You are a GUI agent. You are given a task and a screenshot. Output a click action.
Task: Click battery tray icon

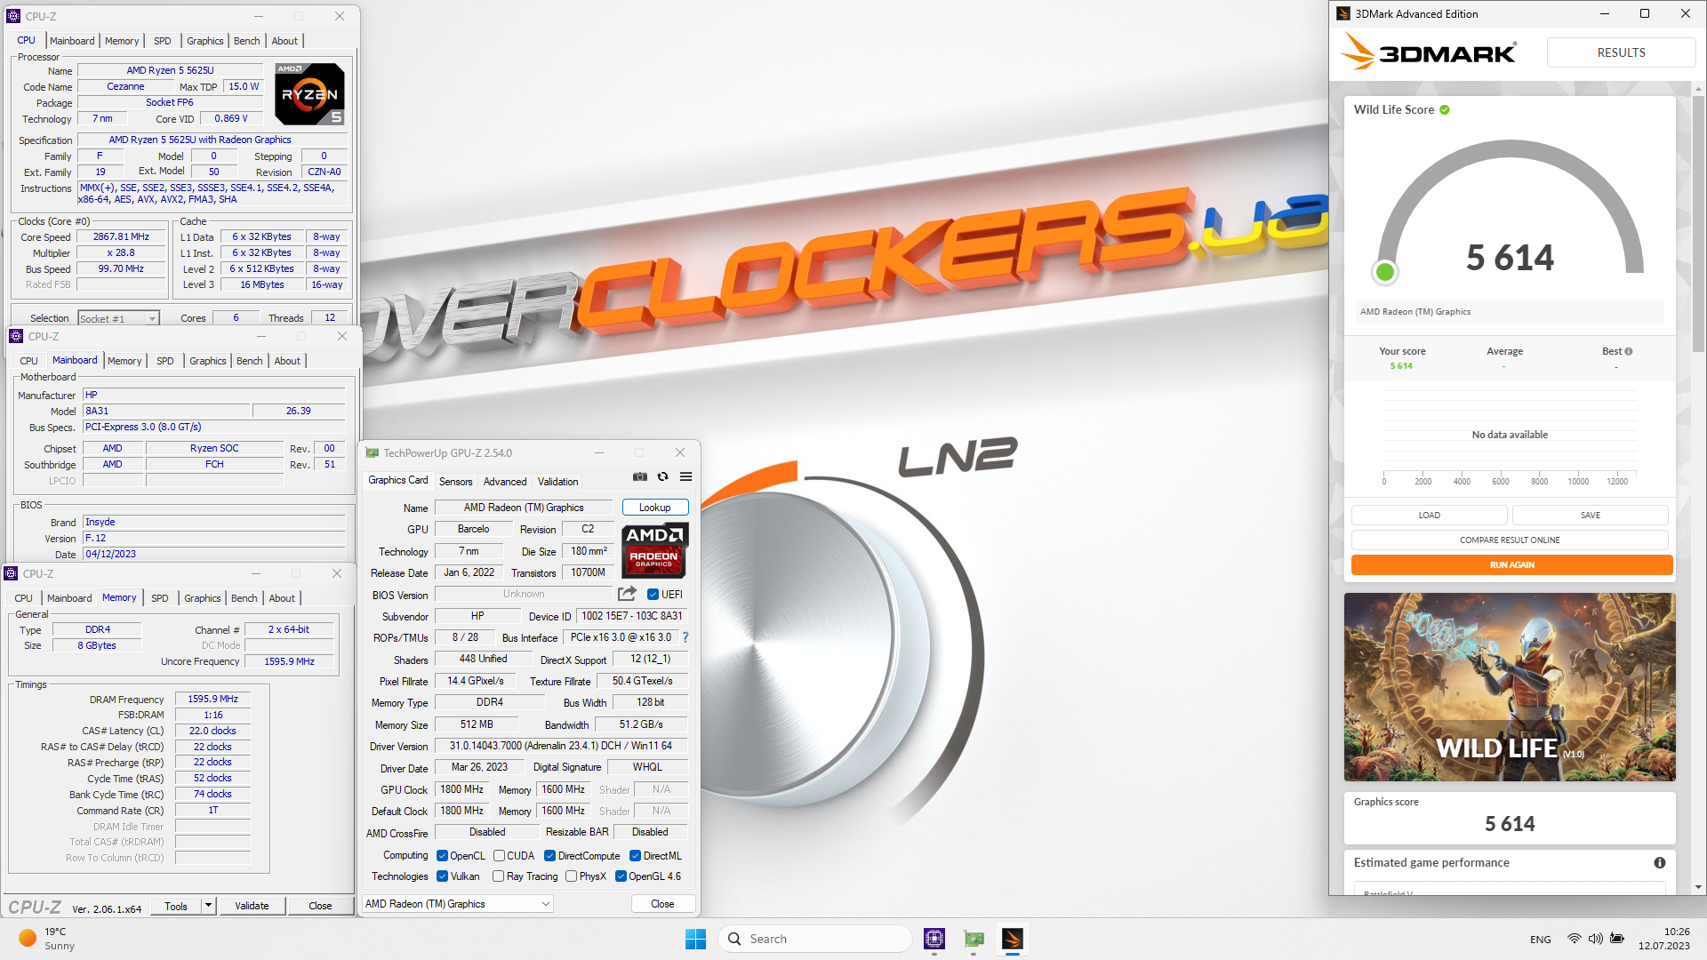coord(1618,939)
